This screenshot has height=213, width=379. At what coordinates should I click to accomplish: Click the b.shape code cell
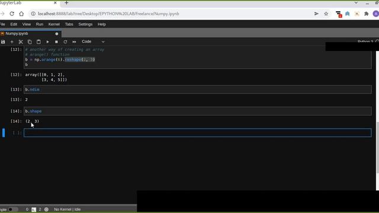point(197,111)
